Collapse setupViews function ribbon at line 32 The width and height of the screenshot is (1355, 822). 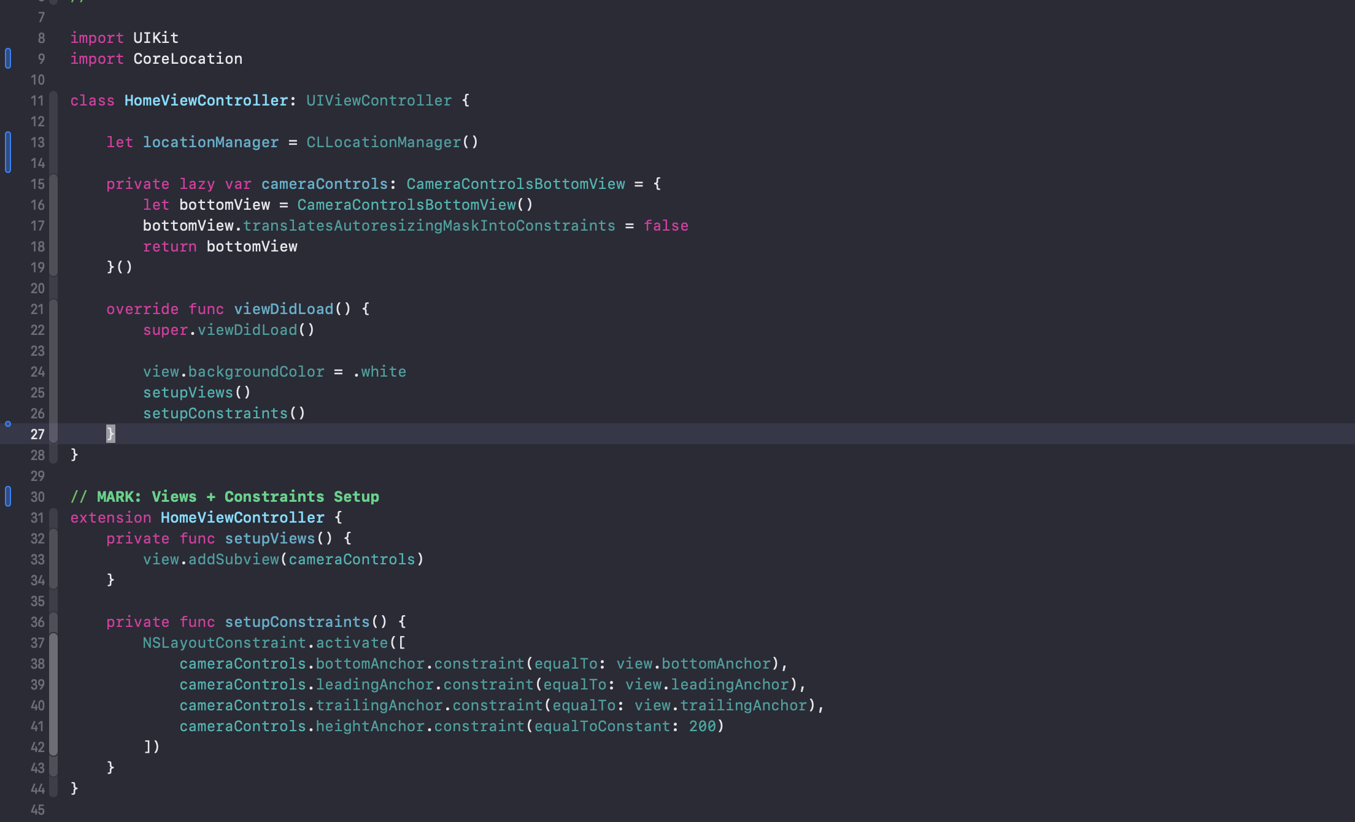point(53,539)
